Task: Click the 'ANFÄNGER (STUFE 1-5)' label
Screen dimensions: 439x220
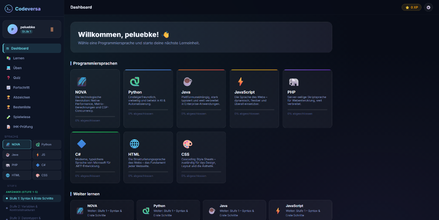Action: coord(22,192)
